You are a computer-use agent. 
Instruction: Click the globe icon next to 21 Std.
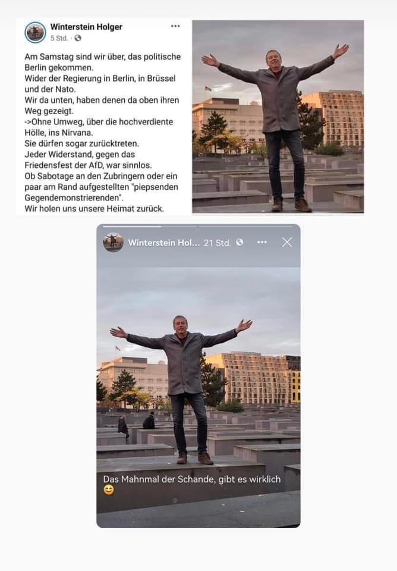240,242
